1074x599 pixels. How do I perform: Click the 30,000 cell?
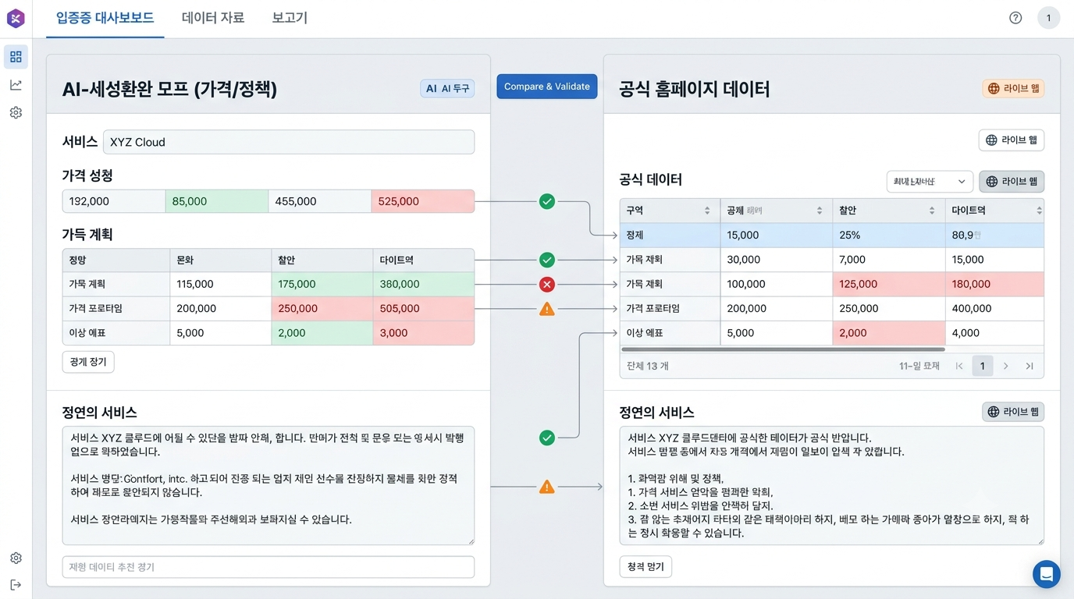pos(777,260)
